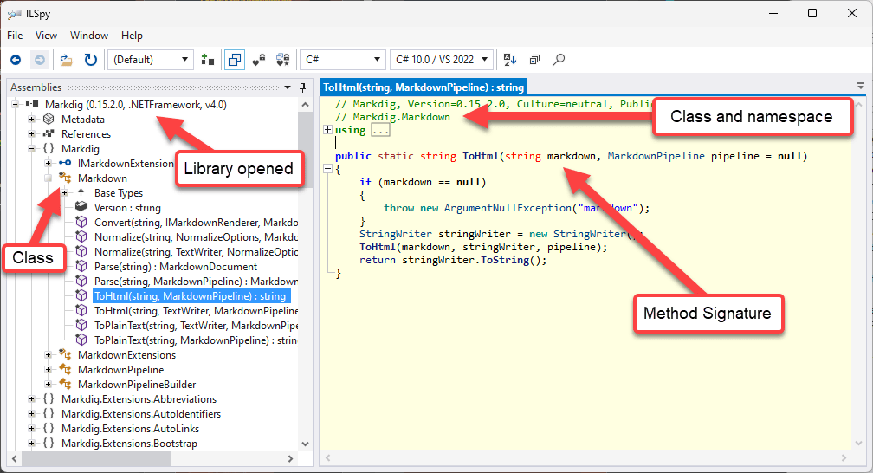Select the MarkdownPipelineBuilder class node
873x473 pixels.
[136, 385]
